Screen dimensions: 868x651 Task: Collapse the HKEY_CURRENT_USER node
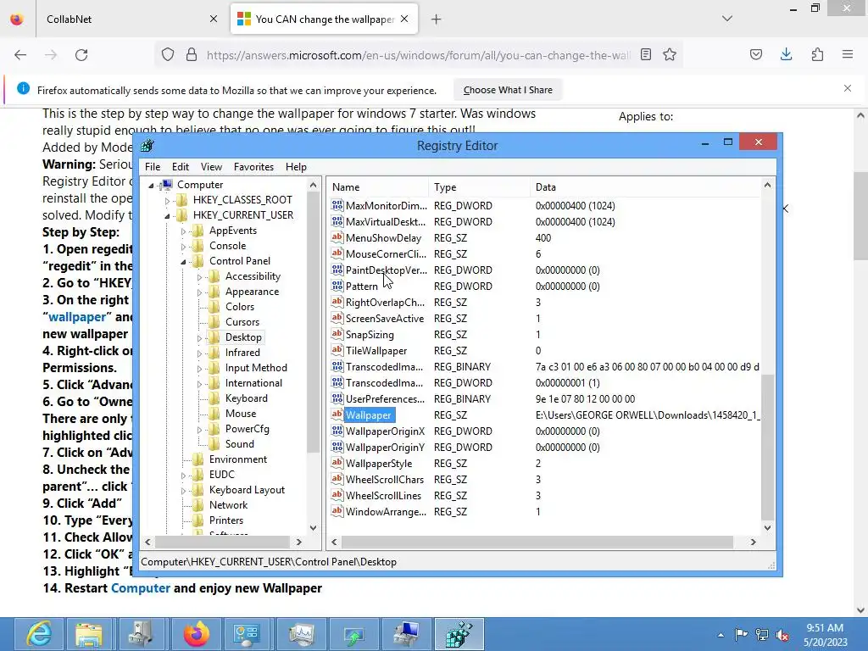pyautogui.click(x=167, y=216)
